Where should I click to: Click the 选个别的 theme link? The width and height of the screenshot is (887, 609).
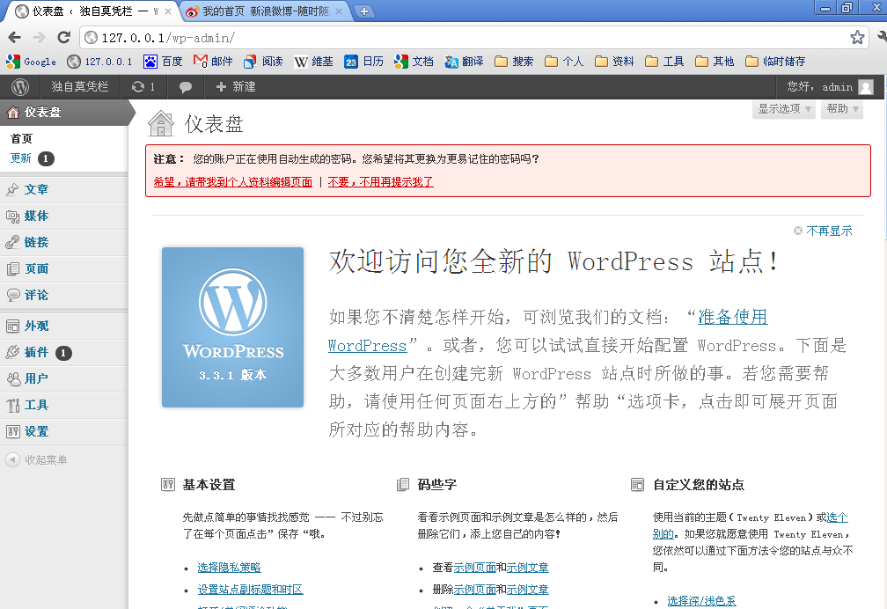pos(837,517)
